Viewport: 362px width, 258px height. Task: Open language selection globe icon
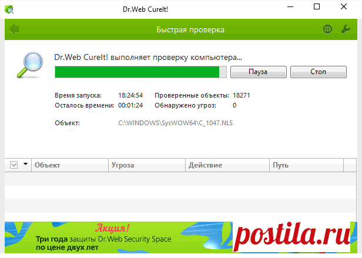[327, 29]
